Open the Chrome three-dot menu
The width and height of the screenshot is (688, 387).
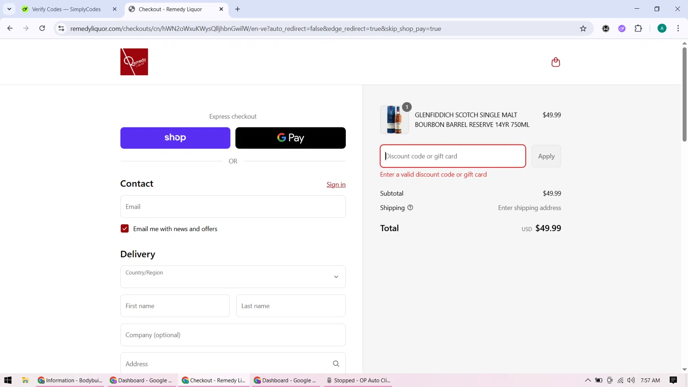tap(678, 28)
